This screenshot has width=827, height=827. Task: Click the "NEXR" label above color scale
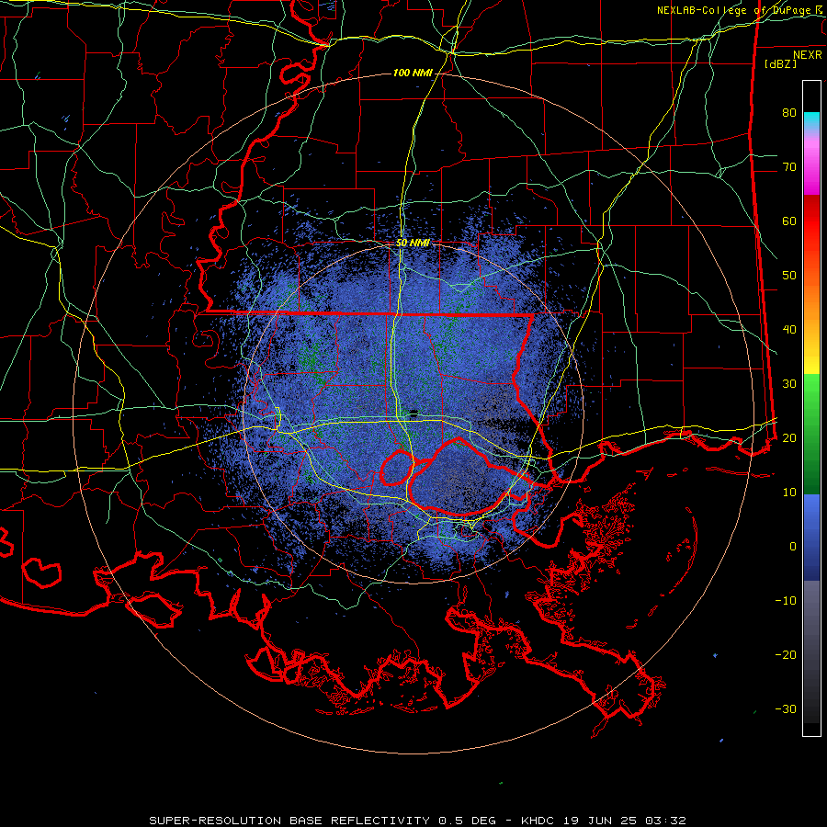tap(807, 55)
